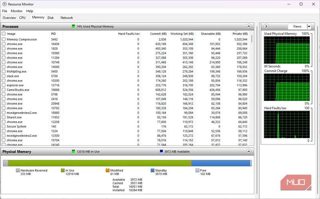Collapse the Physical Memory section chevron
The width and height of the screenshot is (320, 199).
coord(249,152)
